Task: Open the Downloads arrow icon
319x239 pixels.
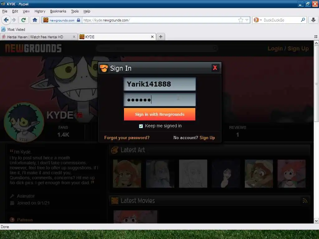Action: coord(313,20)
